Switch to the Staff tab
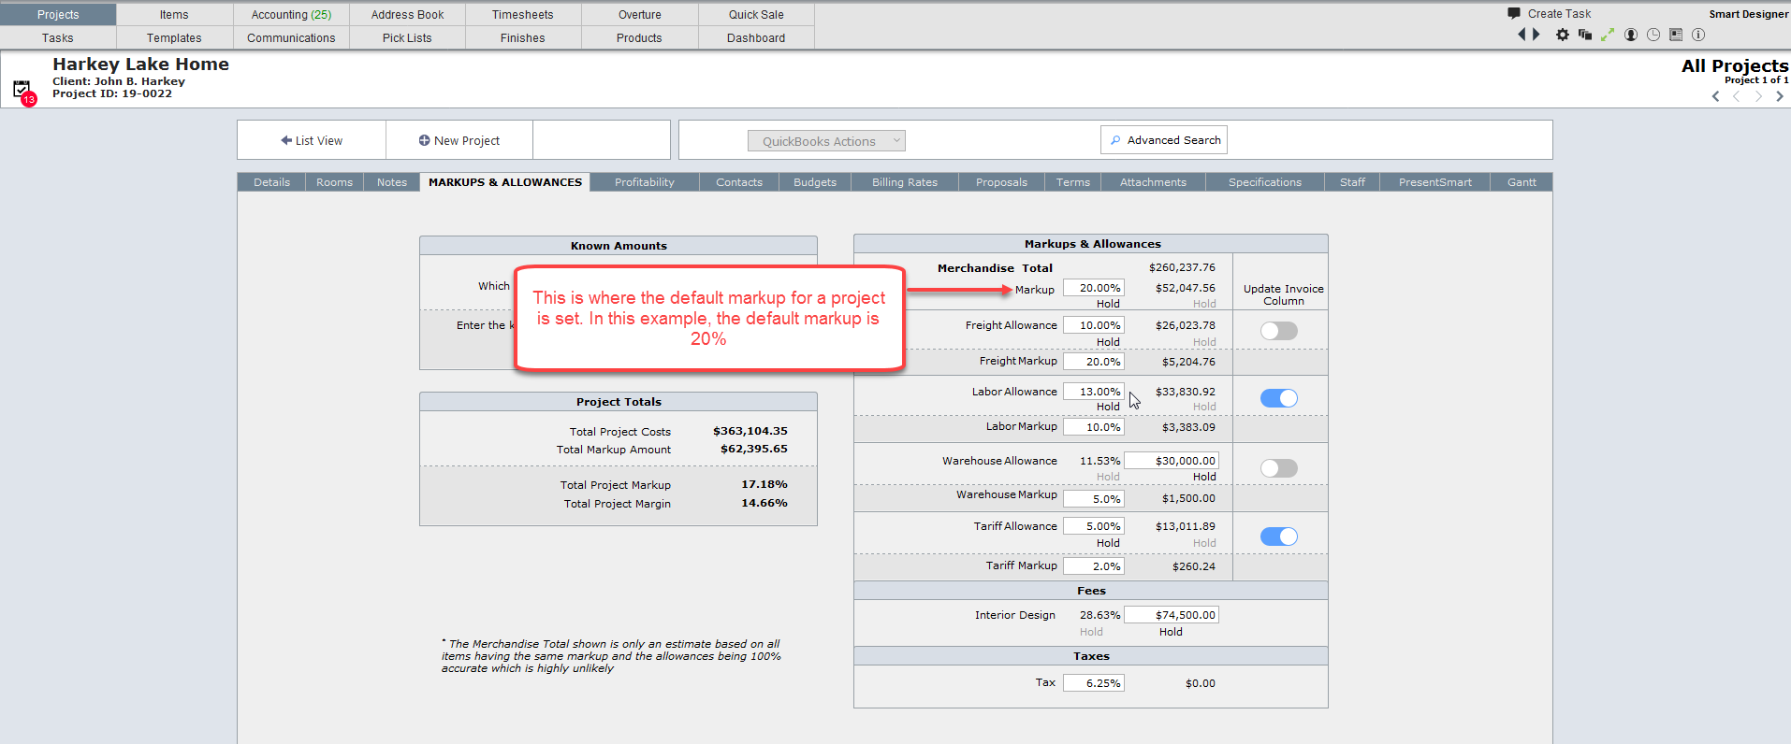 click(1352, 182)
